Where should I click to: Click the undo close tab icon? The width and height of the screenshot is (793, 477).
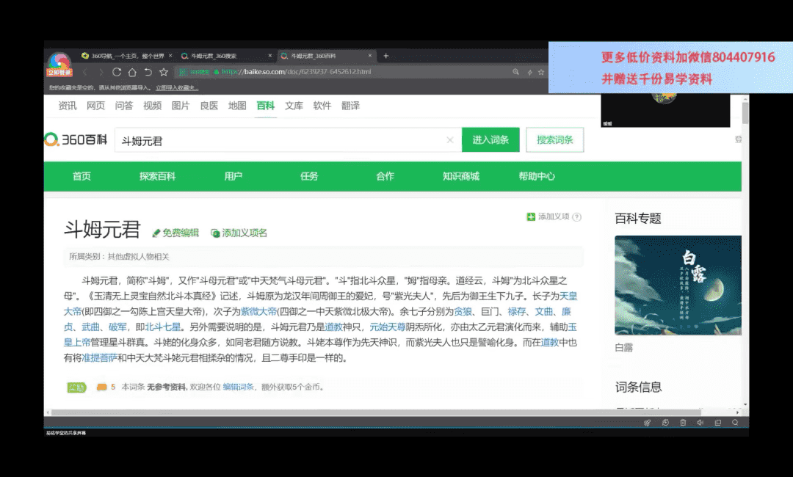click(x=148, y=72)
